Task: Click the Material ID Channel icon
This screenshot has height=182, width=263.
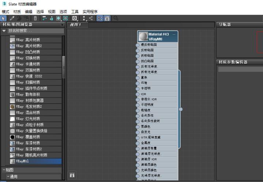Action: click(x=75, y=19)
